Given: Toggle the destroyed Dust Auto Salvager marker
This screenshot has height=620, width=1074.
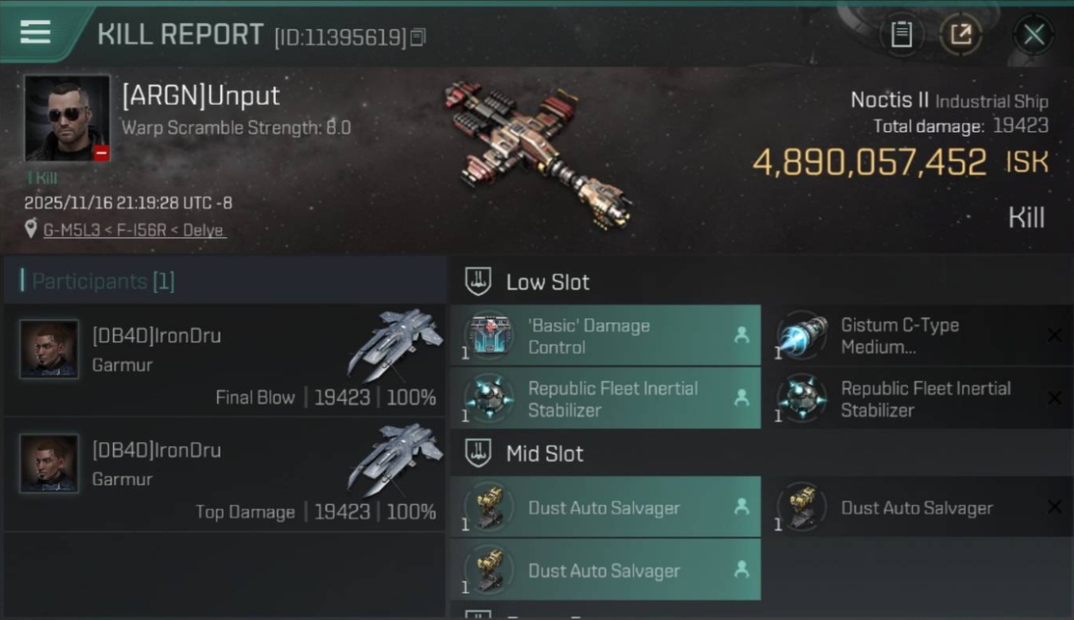Looking at the screenshot, I should pos(1054,507).
